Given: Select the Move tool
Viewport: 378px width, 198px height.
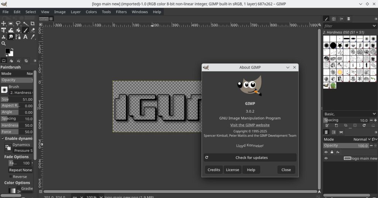Looking at the screenshot, I should [4, 23].
